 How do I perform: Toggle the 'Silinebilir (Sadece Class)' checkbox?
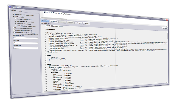click(x=16, y=23)
